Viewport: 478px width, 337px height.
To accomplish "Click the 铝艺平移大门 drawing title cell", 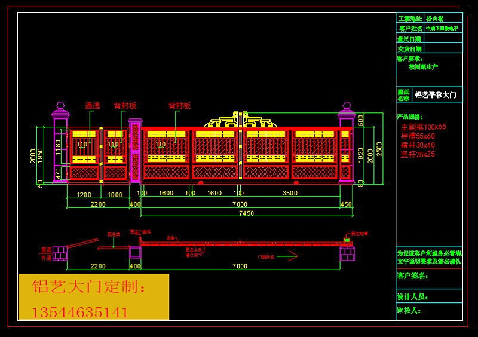I will [x=436, y=94].
